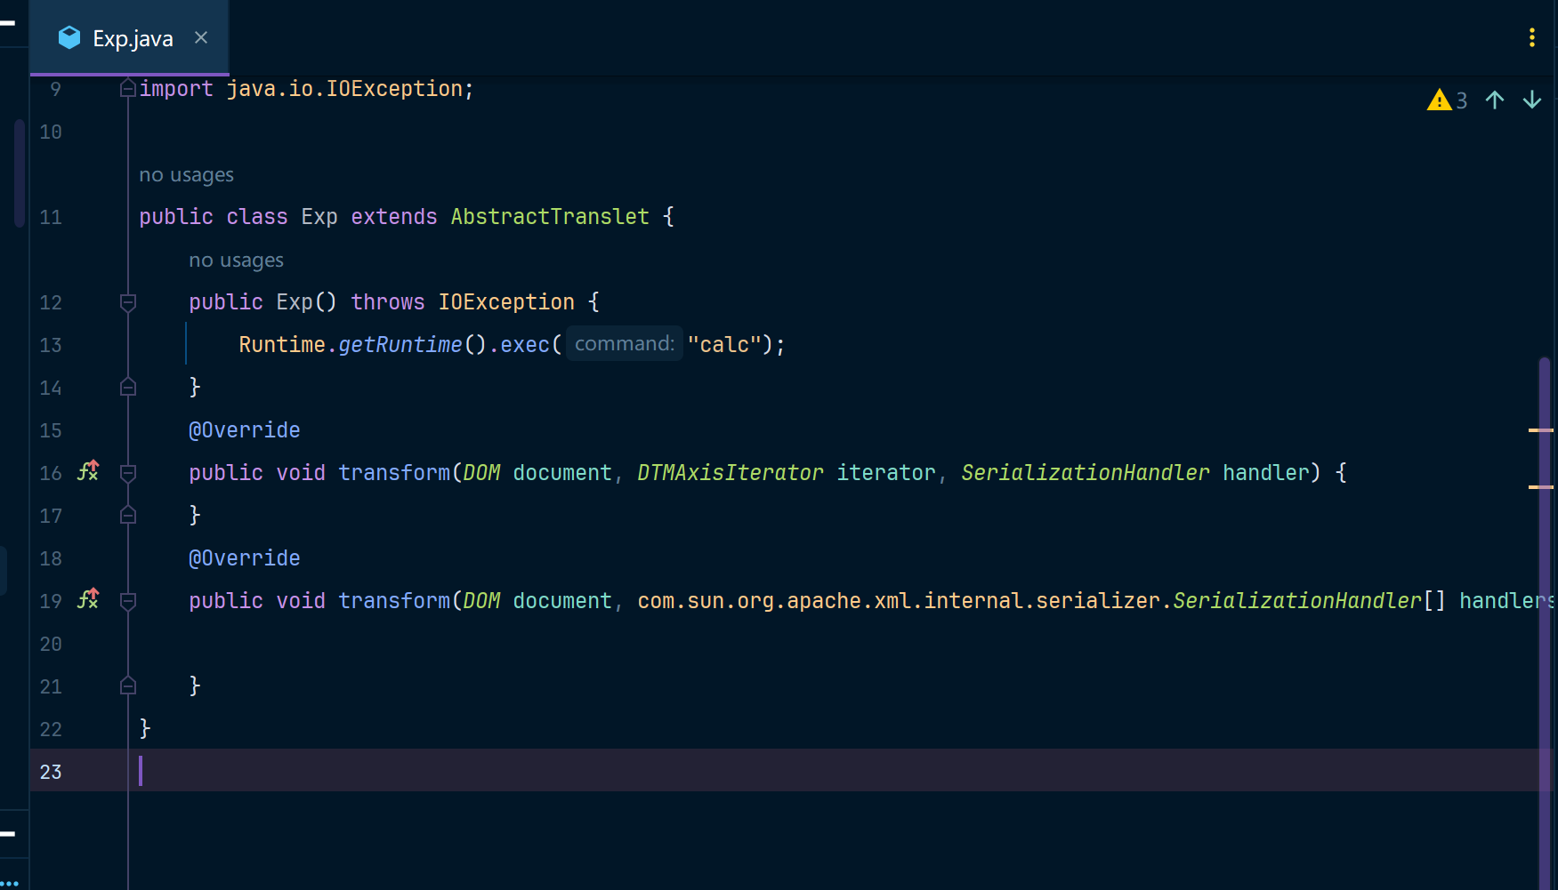The height and width of the screenshot is (890, 1558).
Task: Collapse the import block at line 9
Action: click(128, 89)
